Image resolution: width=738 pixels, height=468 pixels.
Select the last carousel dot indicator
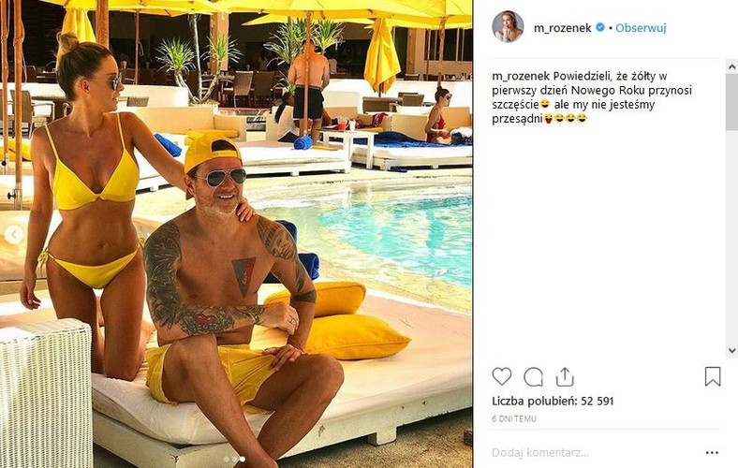click(x=242, y=459)
